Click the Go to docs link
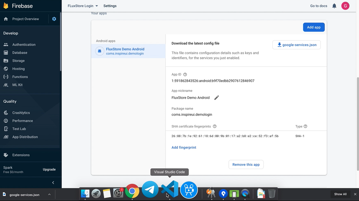The width and height of the screenshot is (359, 201). 319,6
